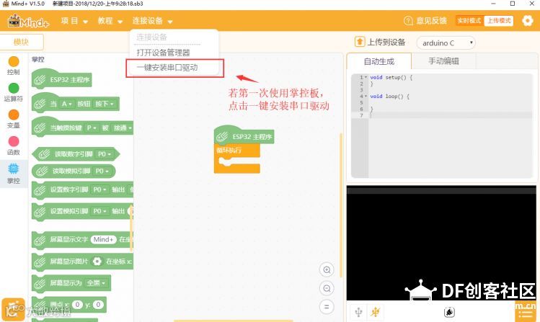Click the x value 0 field in 画点 block

(77, 305)
